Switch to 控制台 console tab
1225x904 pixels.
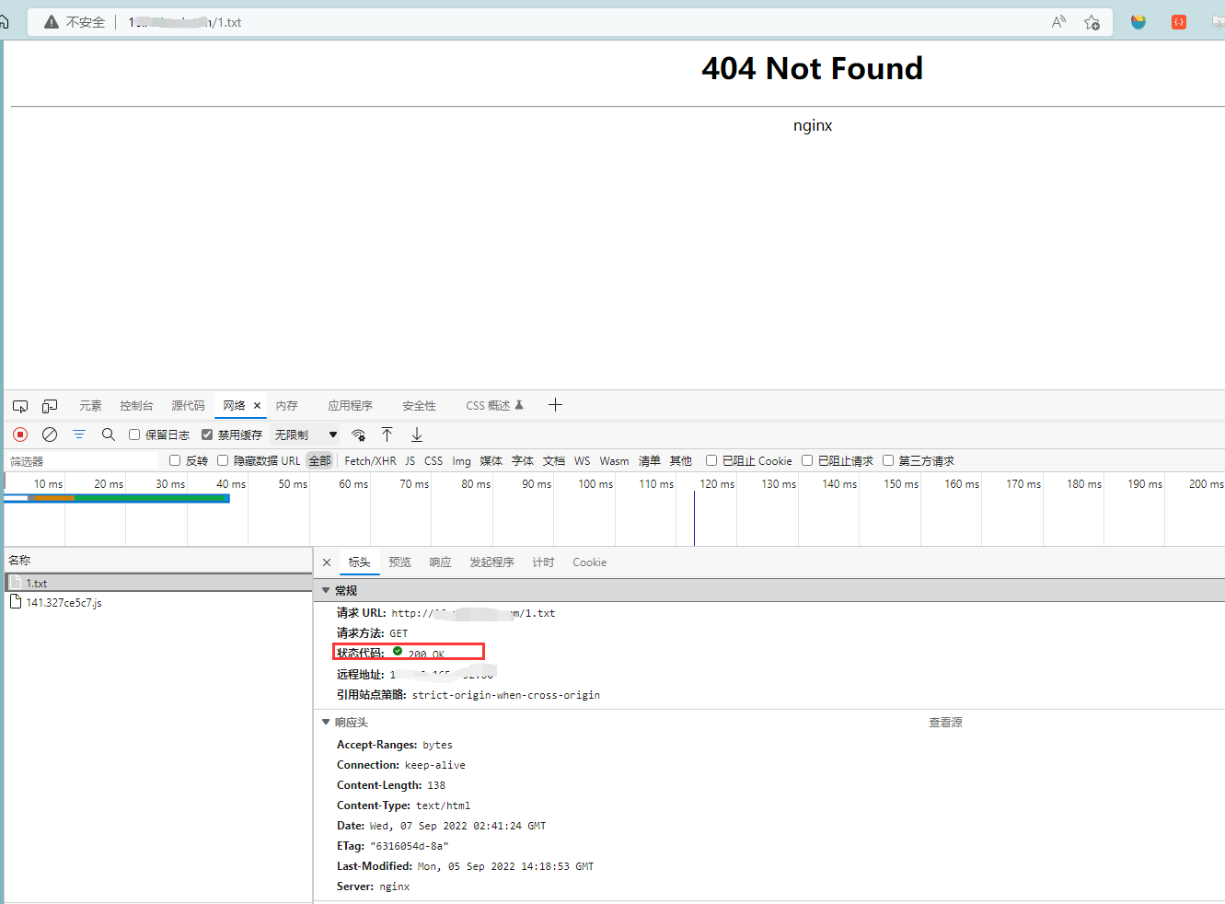136,406
